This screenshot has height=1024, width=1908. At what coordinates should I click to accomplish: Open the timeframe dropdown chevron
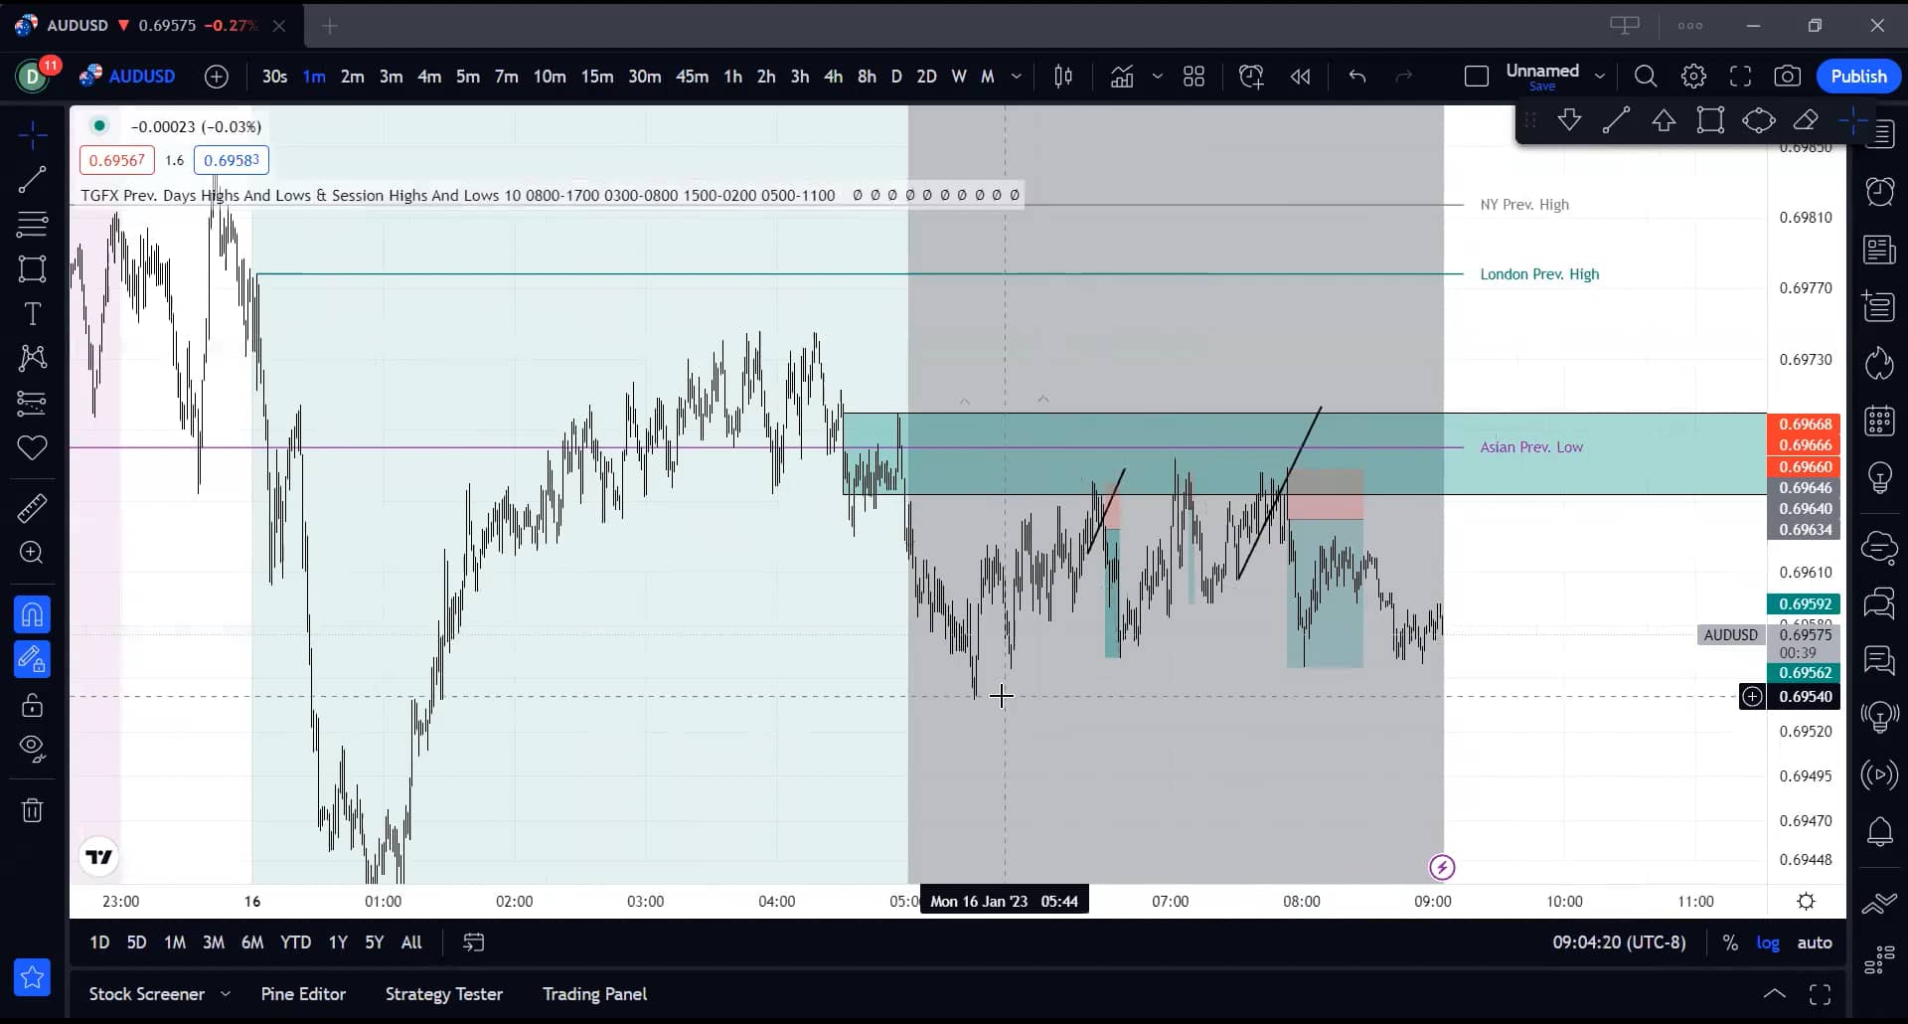[x=1018, y=76]
